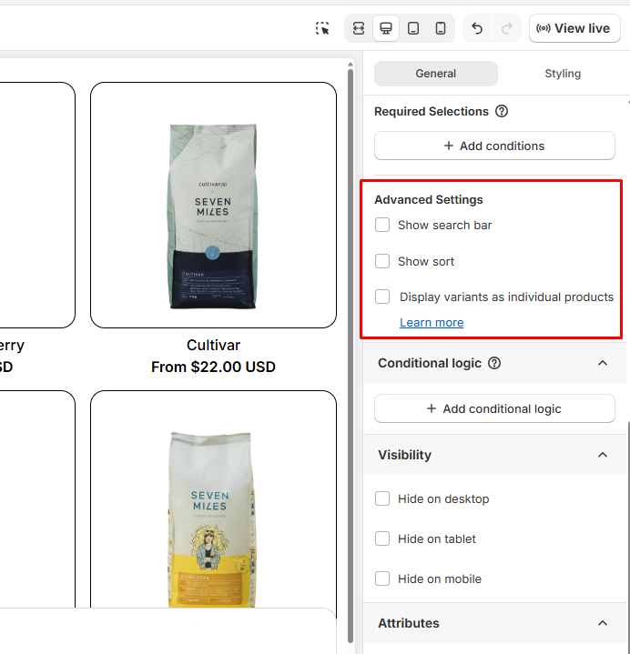
Task: Click the element inspector selection icon
Action: [322, 28]
